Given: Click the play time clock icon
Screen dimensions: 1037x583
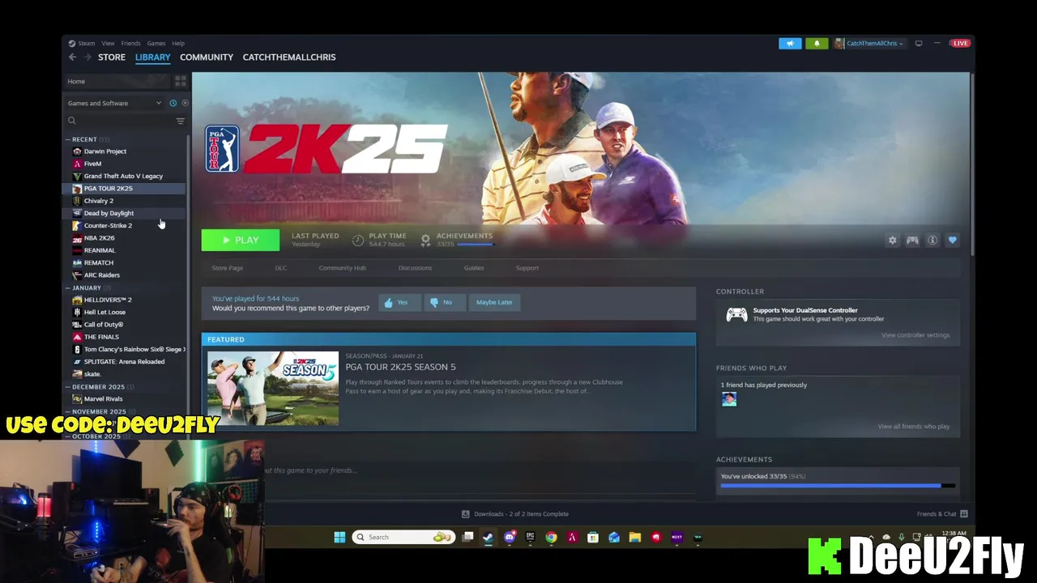Looking at the screenshot, I should pos(358,240).
